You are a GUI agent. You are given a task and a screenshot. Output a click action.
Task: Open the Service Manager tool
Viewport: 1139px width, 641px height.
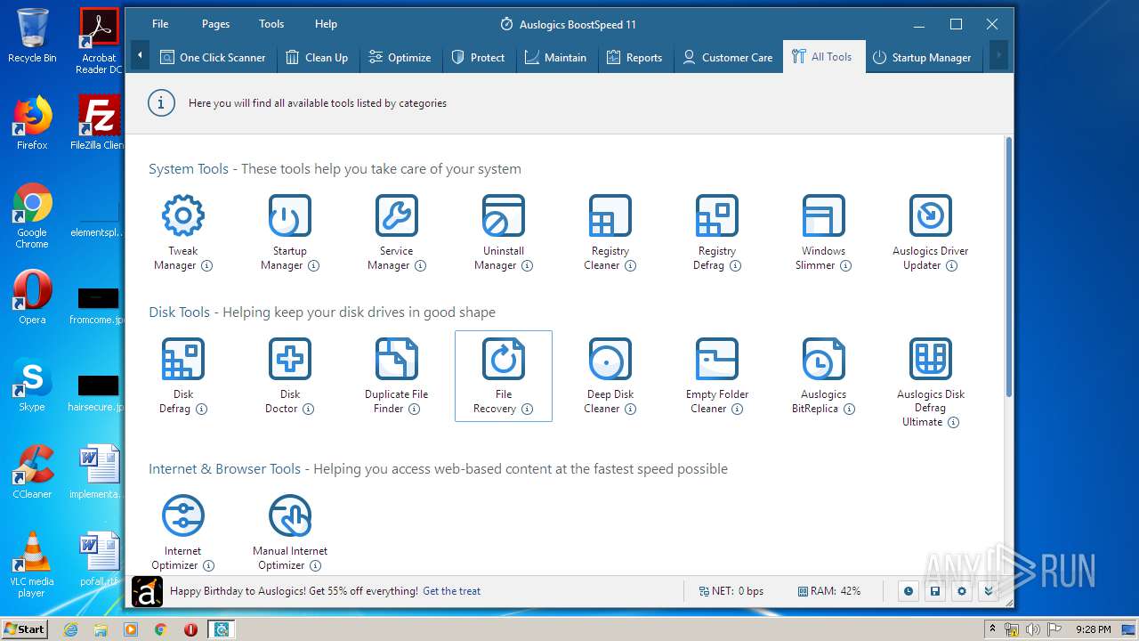(x=396, y=233)
